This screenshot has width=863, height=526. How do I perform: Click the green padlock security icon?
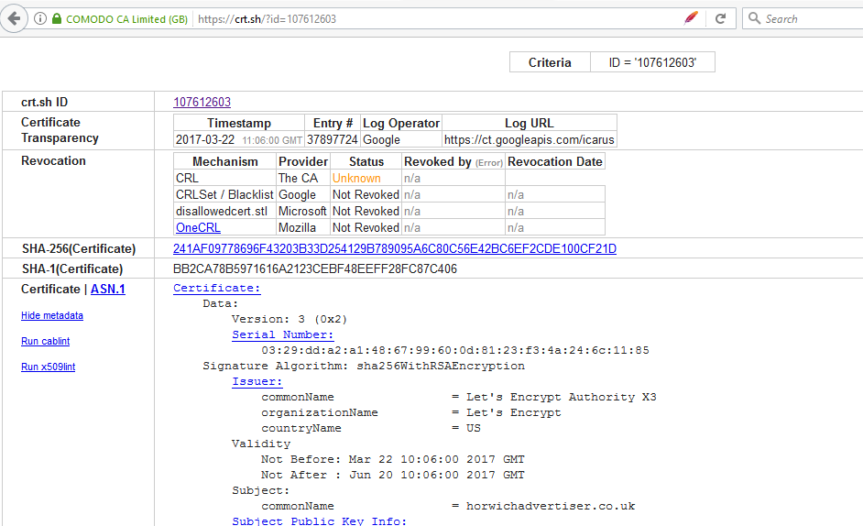click(x=56, y=18)
